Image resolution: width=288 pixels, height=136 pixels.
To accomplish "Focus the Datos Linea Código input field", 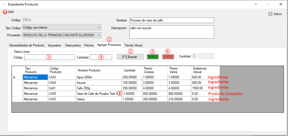I will (50, 57).
